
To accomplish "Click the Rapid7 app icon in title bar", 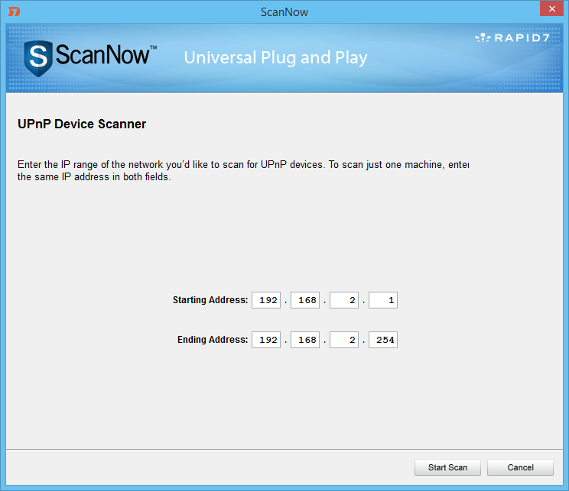I will (14, 11).
